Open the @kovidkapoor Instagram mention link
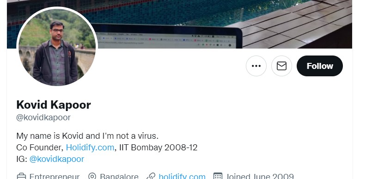The width and height of the screenshot is (366, 179). pos(57,159)
